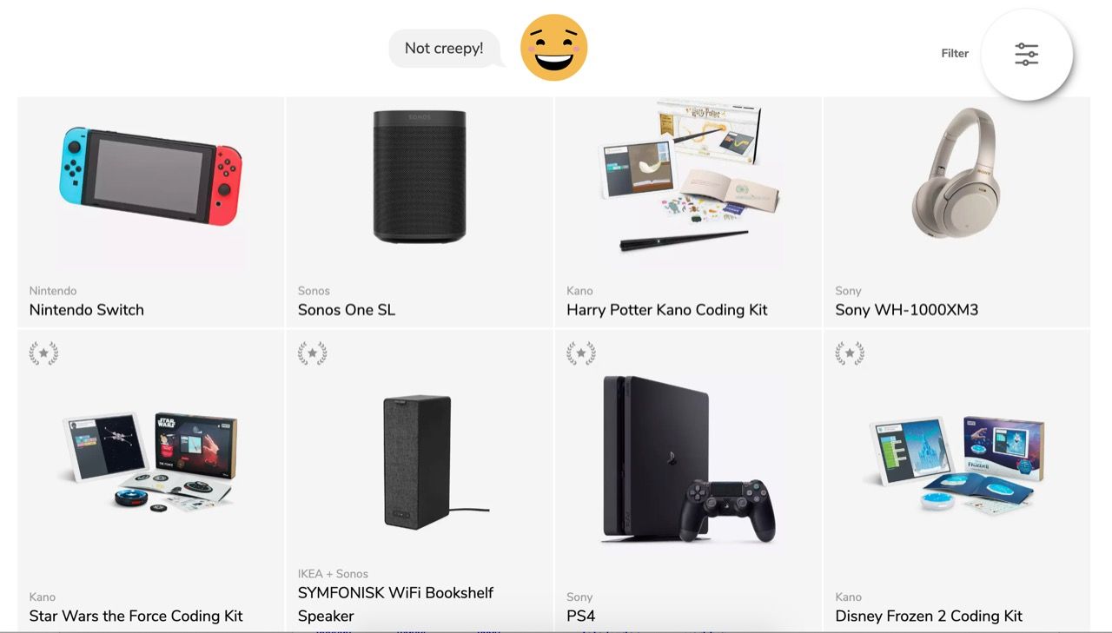1112x633 pixels.
Task: Click badge icon on Star Wars kit card
Action: [x=43, y=353]
